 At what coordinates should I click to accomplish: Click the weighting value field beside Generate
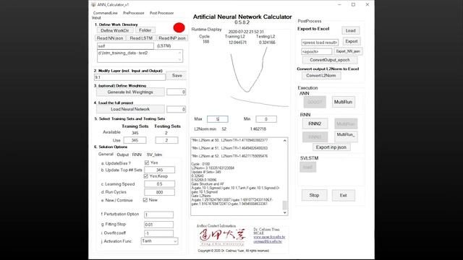tap(176, 92)
